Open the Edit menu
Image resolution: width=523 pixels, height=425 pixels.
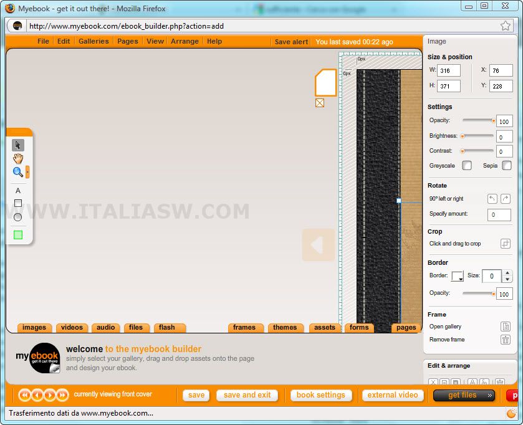point(64,41)
